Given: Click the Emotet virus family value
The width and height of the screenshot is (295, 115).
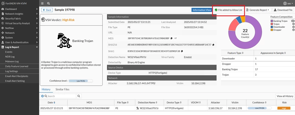Looking at the screenshot, I should [188, 57].
